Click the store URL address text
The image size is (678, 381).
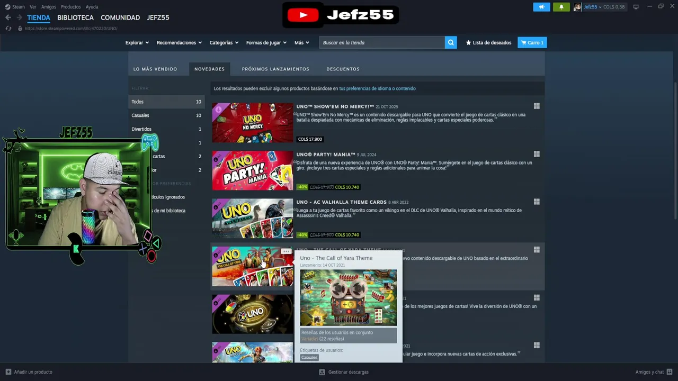coord(71,29)
